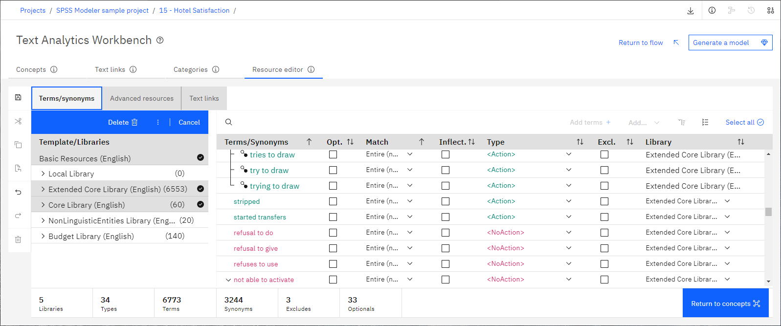Sort by Match column arrow
Viewport: 781px width, 326px height.
point(422,142)
